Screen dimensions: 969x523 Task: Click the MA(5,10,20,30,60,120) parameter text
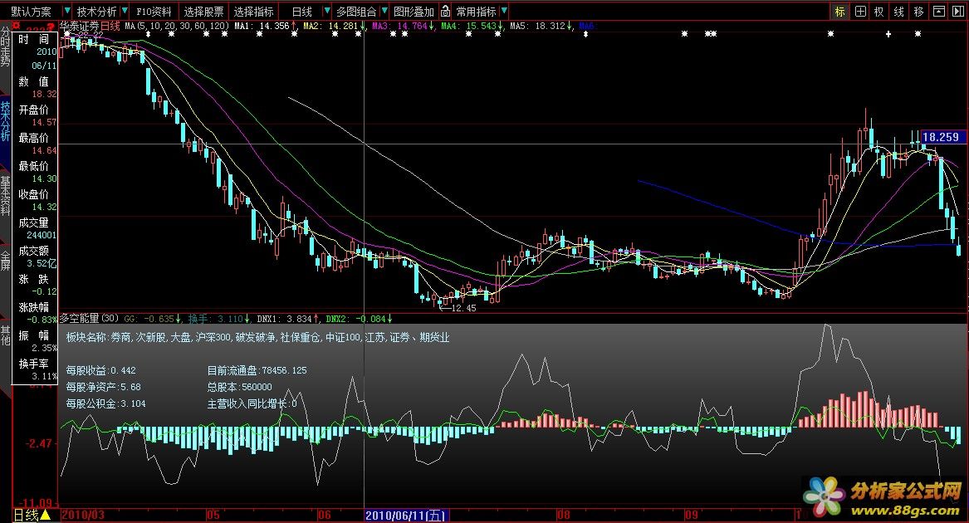click(177, 26)
